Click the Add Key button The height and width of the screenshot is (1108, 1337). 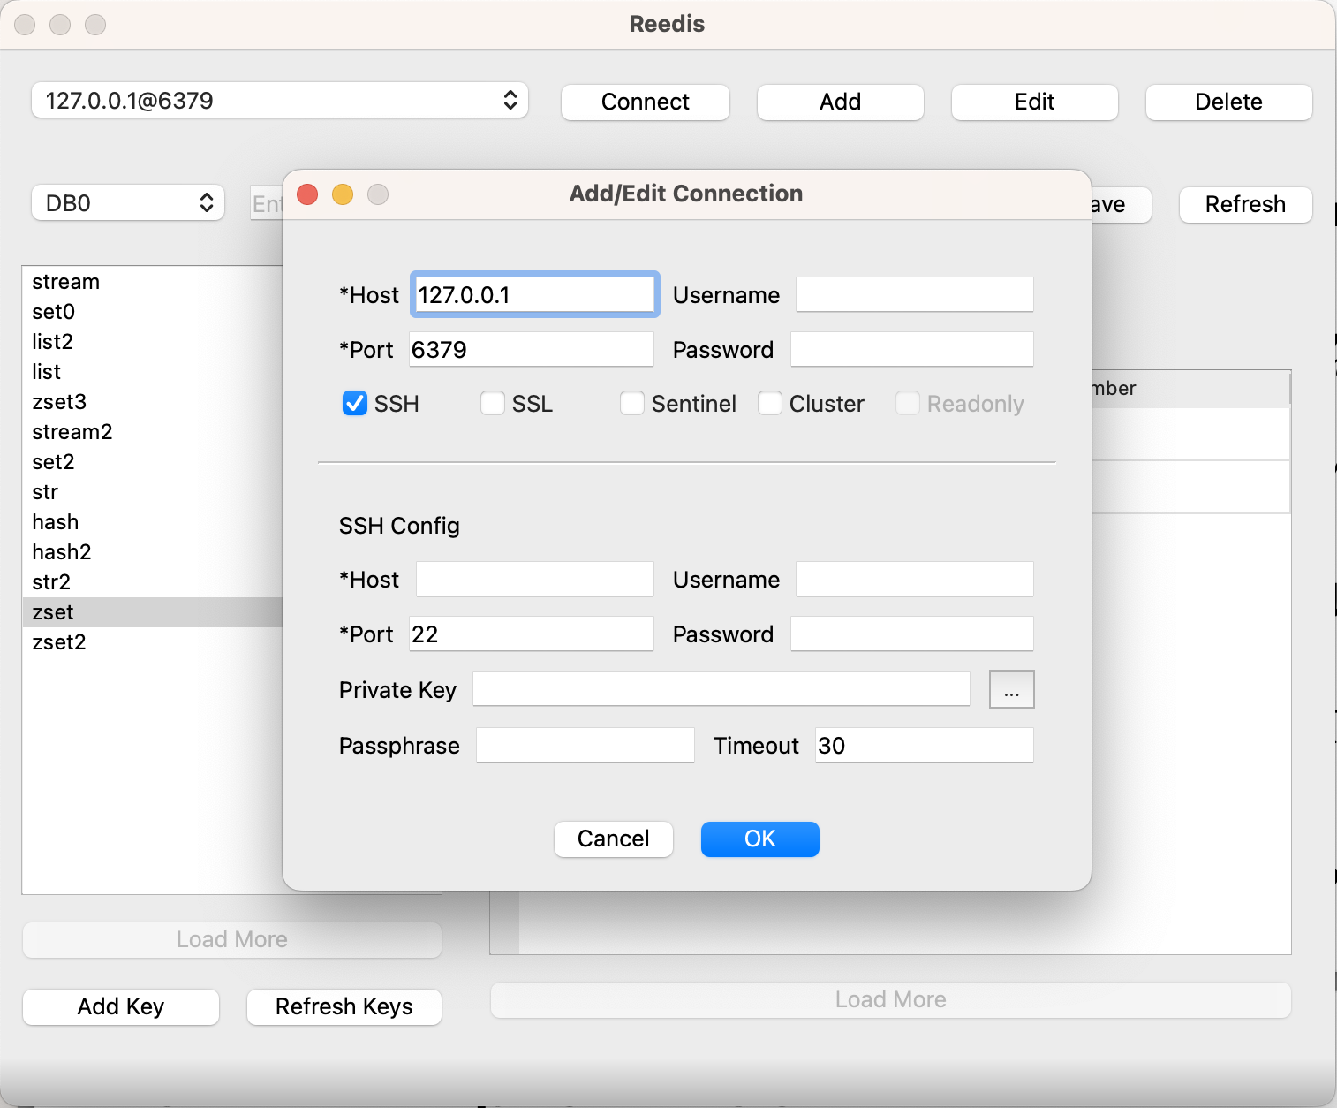[x=121, y=1006]
